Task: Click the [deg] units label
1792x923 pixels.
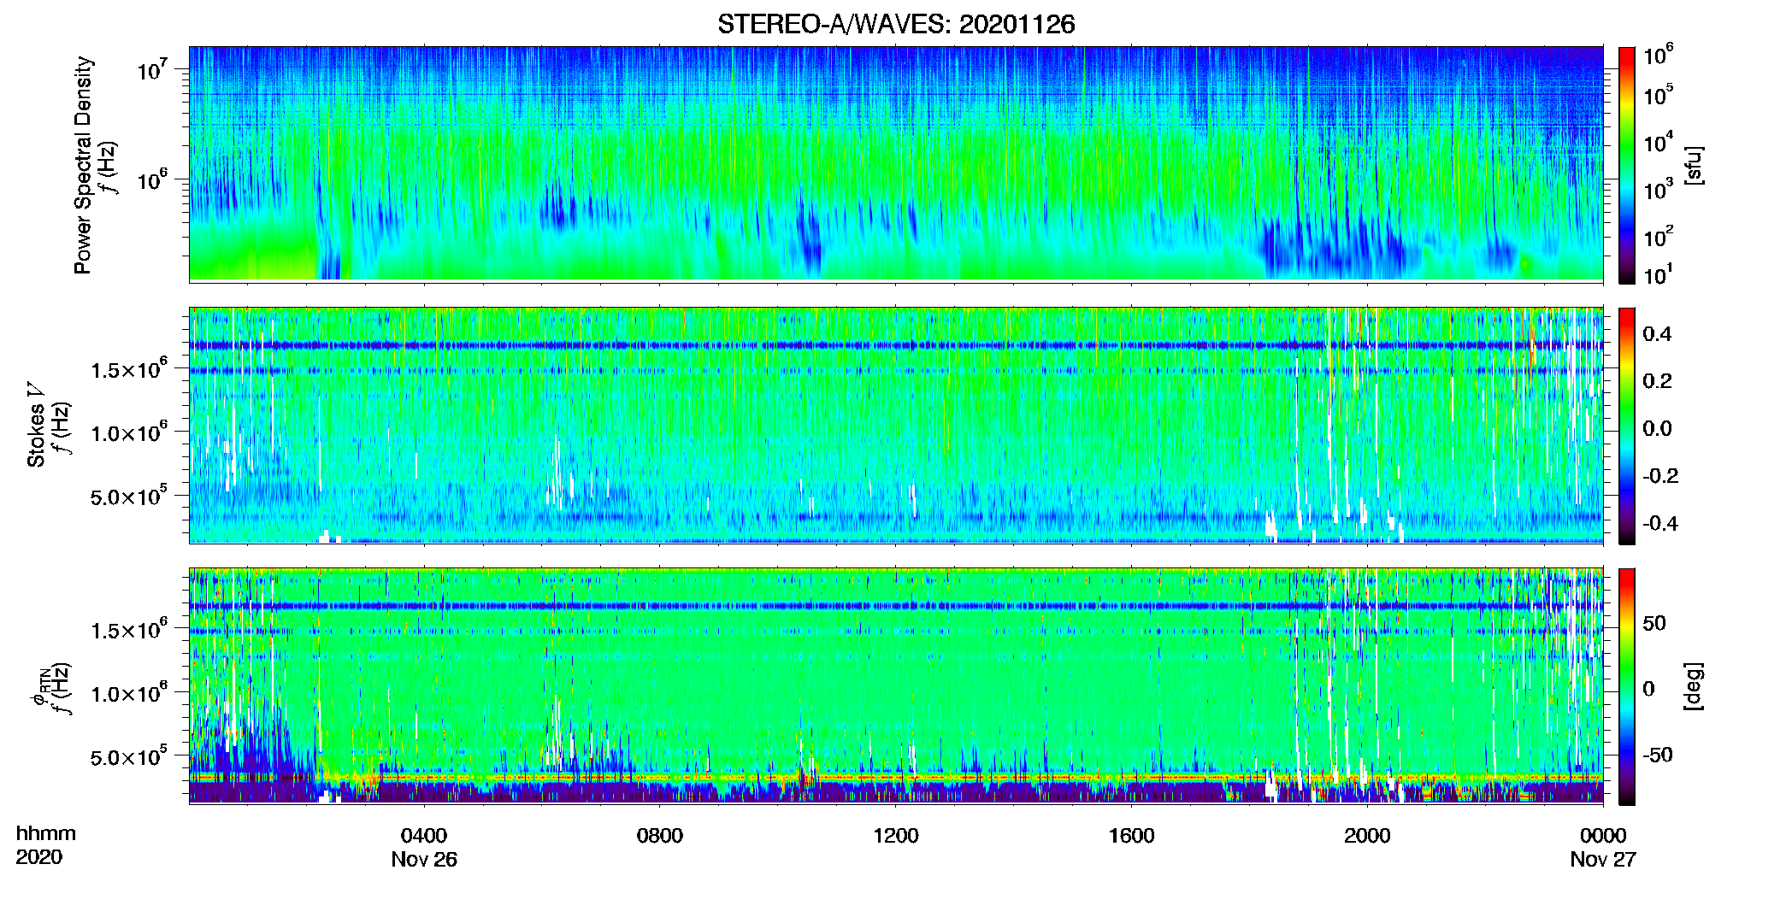Action: (x=1693, y=686)
